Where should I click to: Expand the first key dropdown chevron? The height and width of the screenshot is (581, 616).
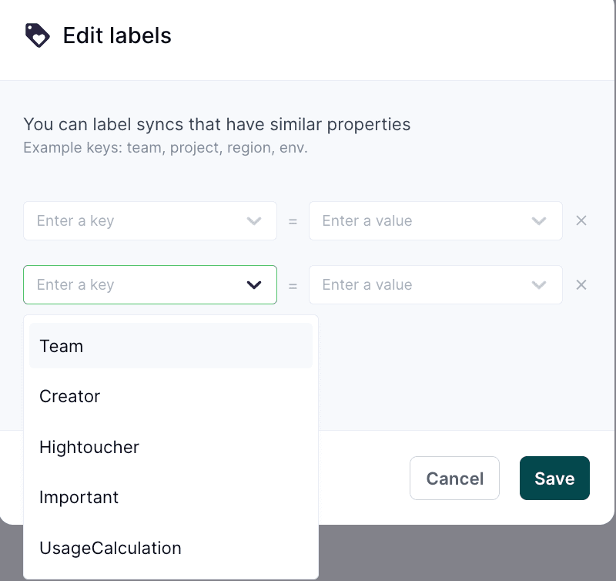click(254, 221)
